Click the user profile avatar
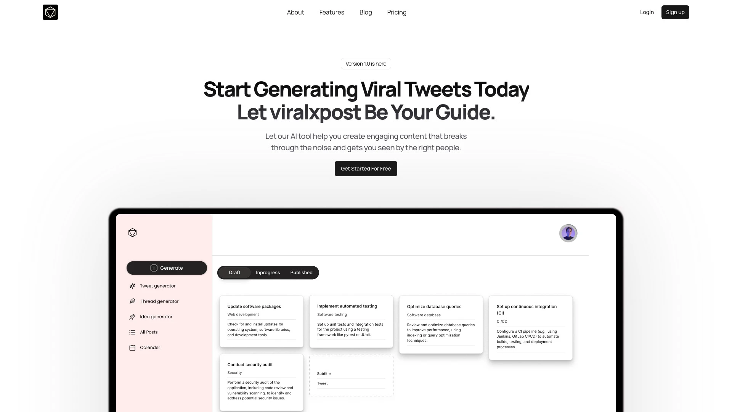This screenshot has height=412, width=732. click(568, 233)
